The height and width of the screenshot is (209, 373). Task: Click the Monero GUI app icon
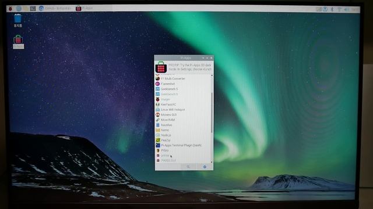(x=157, y=115)
